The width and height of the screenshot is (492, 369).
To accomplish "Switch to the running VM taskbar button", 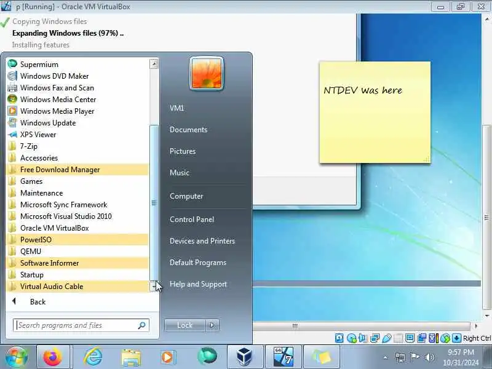I will pyautogui.click(x=284, y=357).
